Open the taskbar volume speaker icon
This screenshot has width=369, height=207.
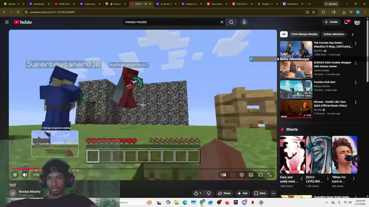350,202
